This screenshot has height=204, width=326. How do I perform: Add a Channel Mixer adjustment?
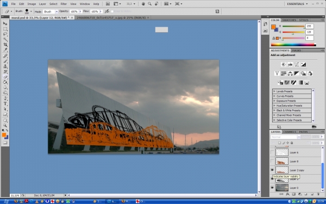point(310,73)
